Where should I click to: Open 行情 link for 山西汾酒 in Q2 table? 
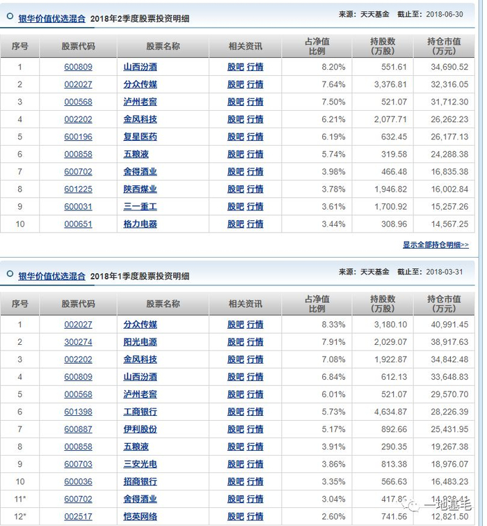[x=255, y=67]
